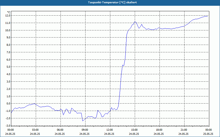The width and height of the screenshot is (220, 137).
Task: Pick the 21:00 time axis label
Action: (x=184, y=130)
